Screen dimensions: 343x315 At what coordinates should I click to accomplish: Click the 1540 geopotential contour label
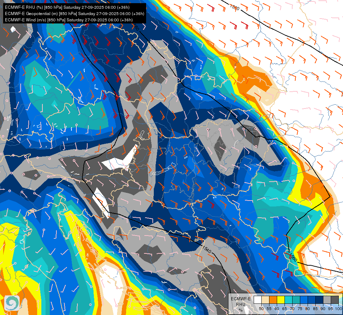click(207, 249)
